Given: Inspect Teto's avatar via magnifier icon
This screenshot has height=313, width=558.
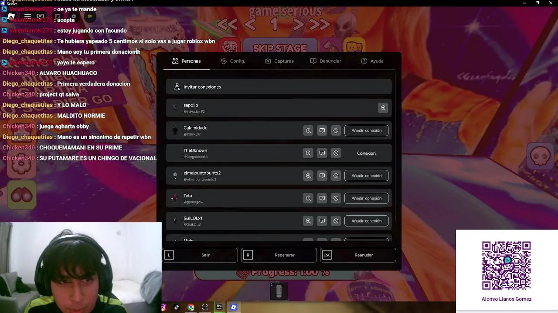Looking at the screenshot, I should (308, 198).
